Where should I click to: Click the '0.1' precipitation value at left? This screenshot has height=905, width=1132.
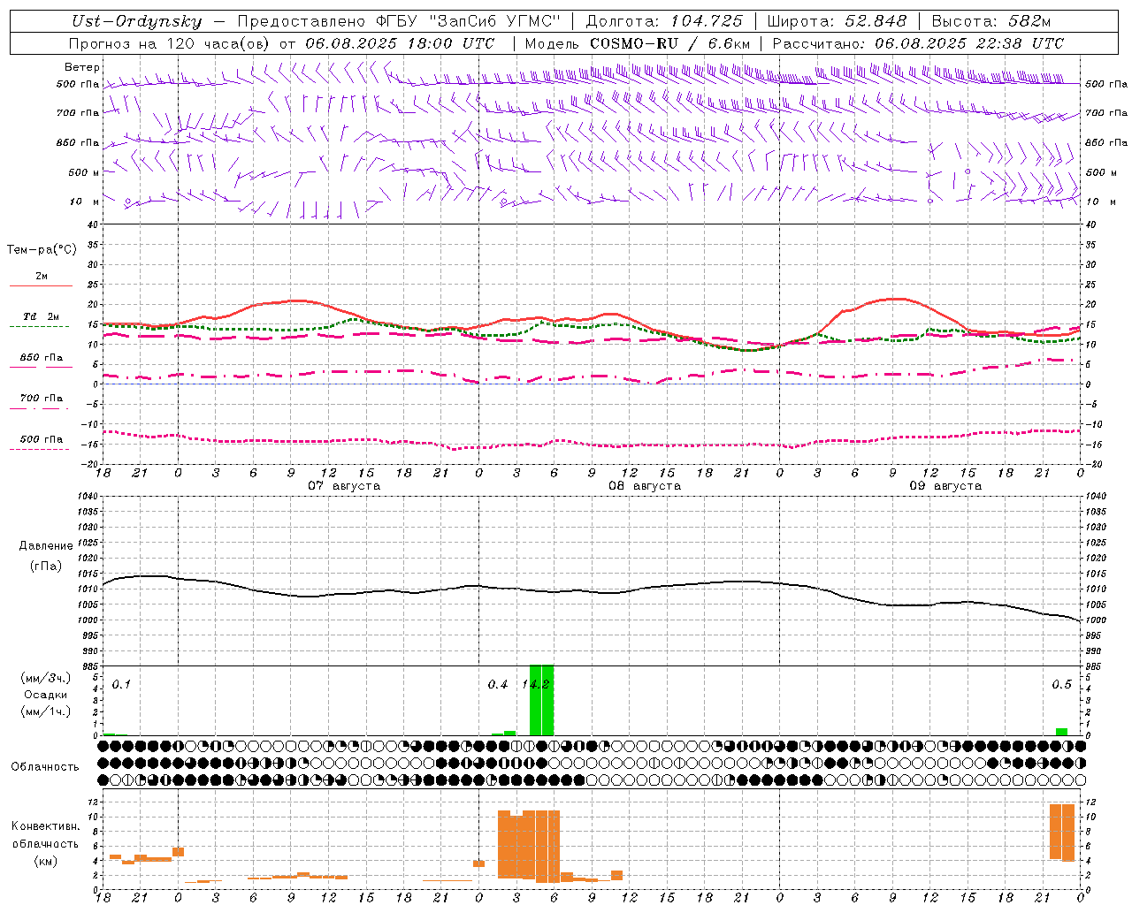pos(121,684)
